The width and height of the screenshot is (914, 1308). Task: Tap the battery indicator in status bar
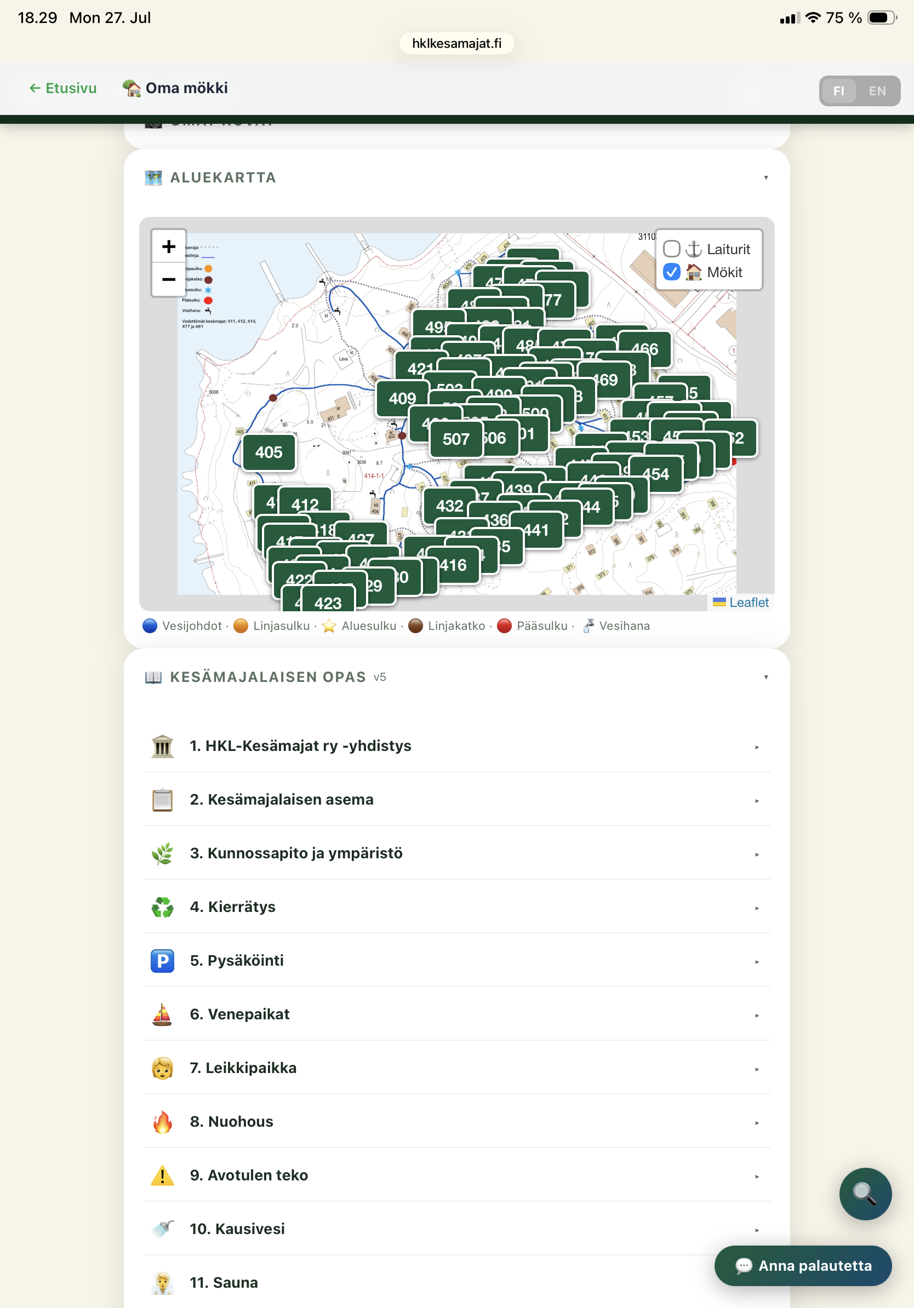click(x=882, y=18)
